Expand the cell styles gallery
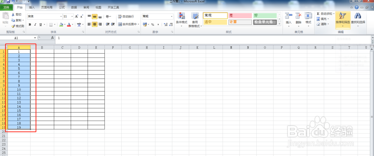The height and width of the screenshot is (156, 374). tap(279, 24)
